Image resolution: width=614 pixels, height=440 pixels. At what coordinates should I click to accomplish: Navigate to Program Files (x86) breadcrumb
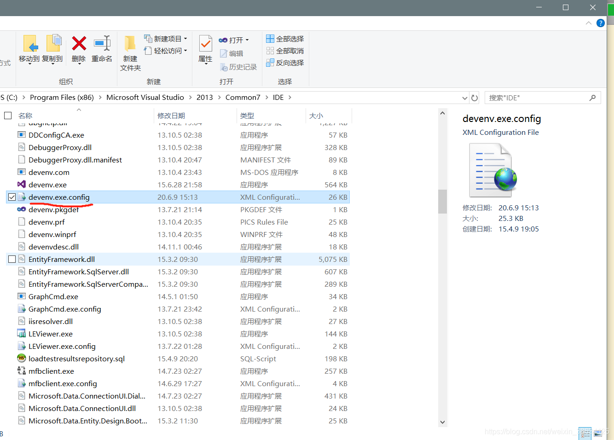point(62,97)
